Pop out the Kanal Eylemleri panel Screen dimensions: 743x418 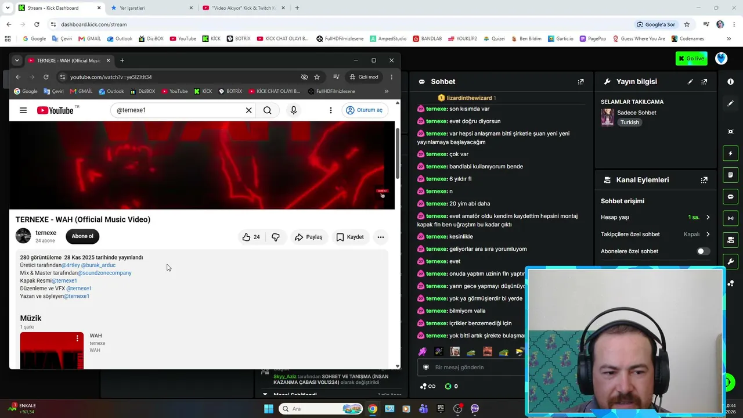point(704,180)
